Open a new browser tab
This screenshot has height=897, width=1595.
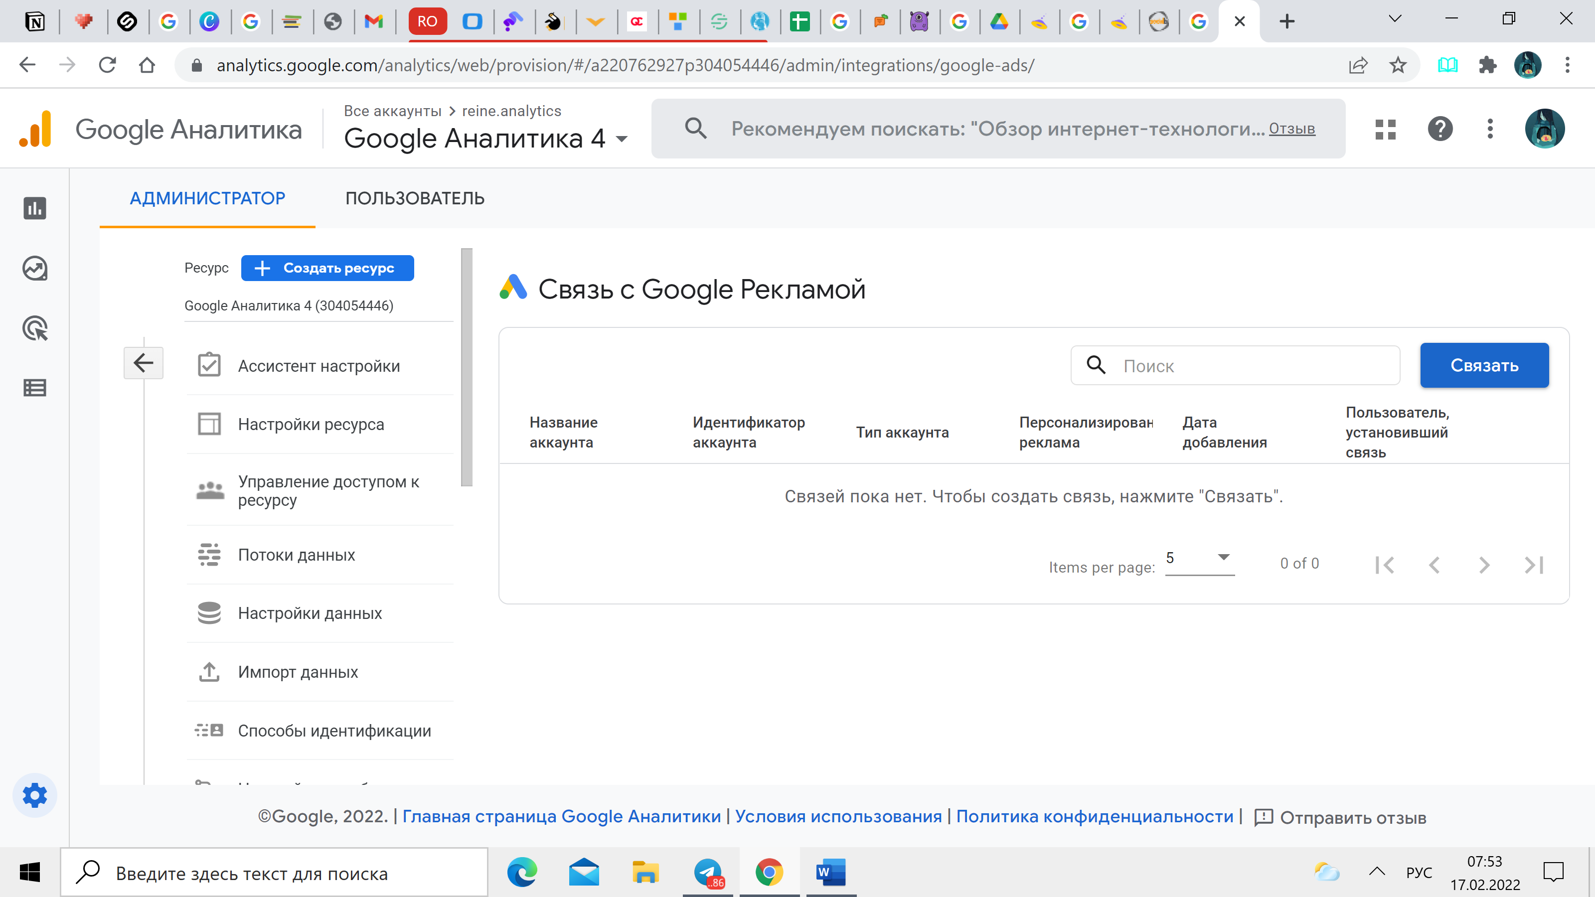click(1286, 21)
